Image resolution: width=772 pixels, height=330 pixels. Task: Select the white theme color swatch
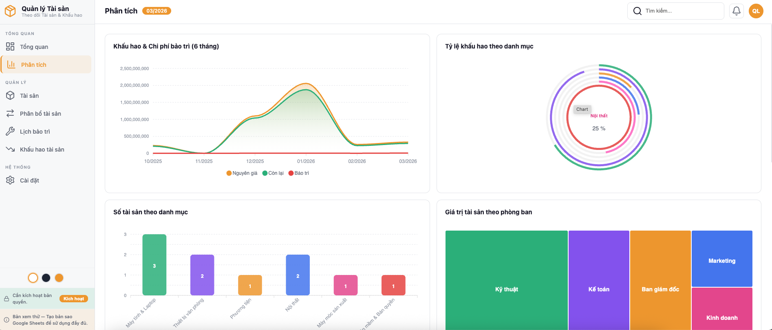point(33,278)
